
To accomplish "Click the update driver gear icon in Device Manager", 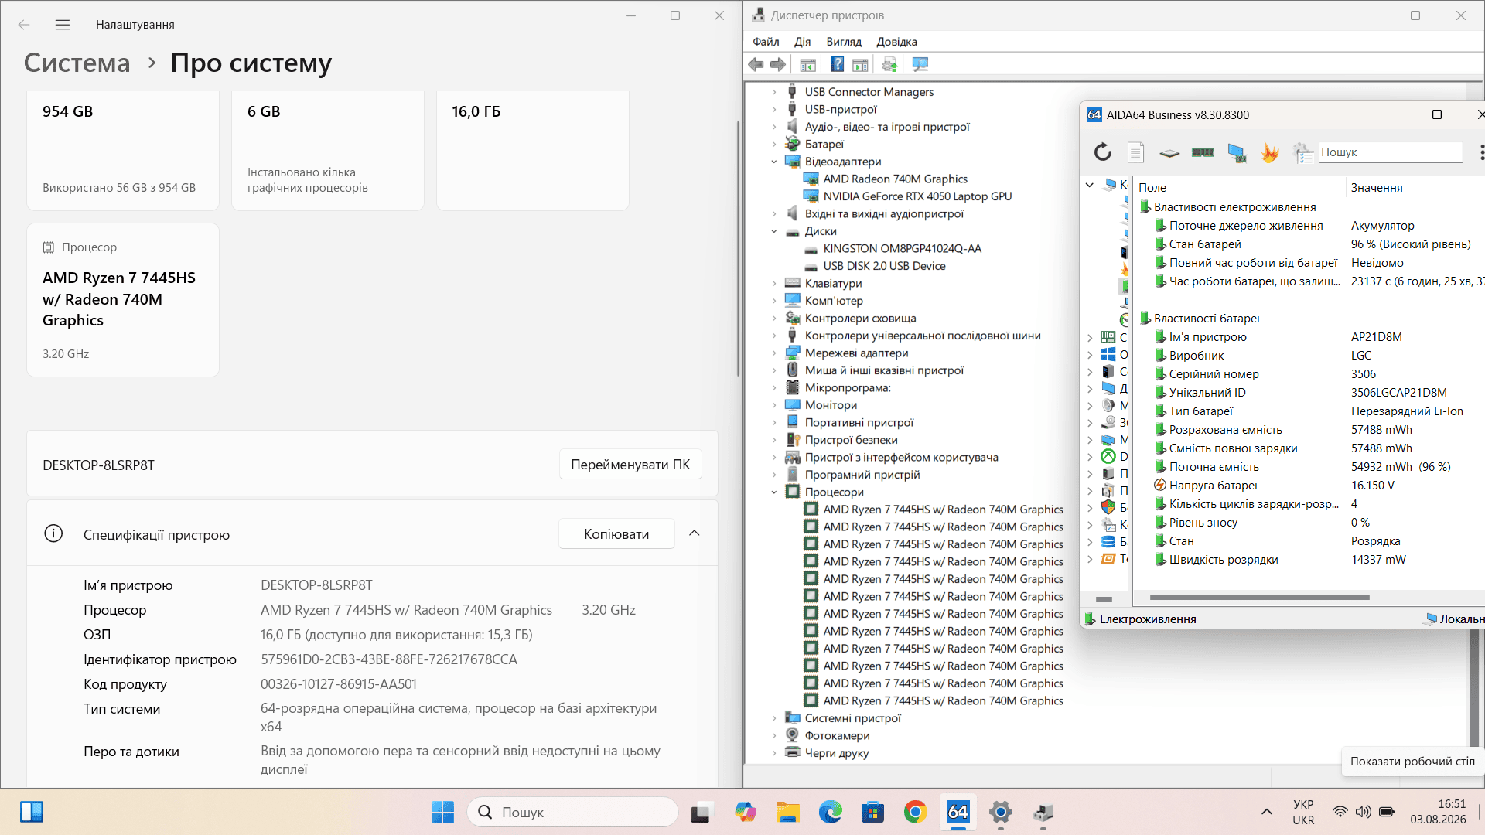I will [x=889, y=65].
